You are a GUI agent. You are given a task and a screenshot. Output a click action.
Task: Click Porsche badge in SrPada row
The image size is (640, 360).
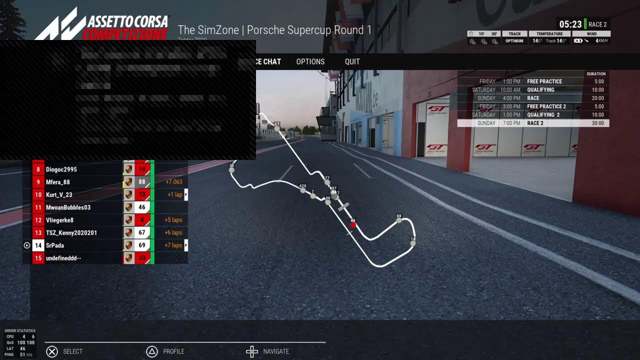tap(128, 245)
